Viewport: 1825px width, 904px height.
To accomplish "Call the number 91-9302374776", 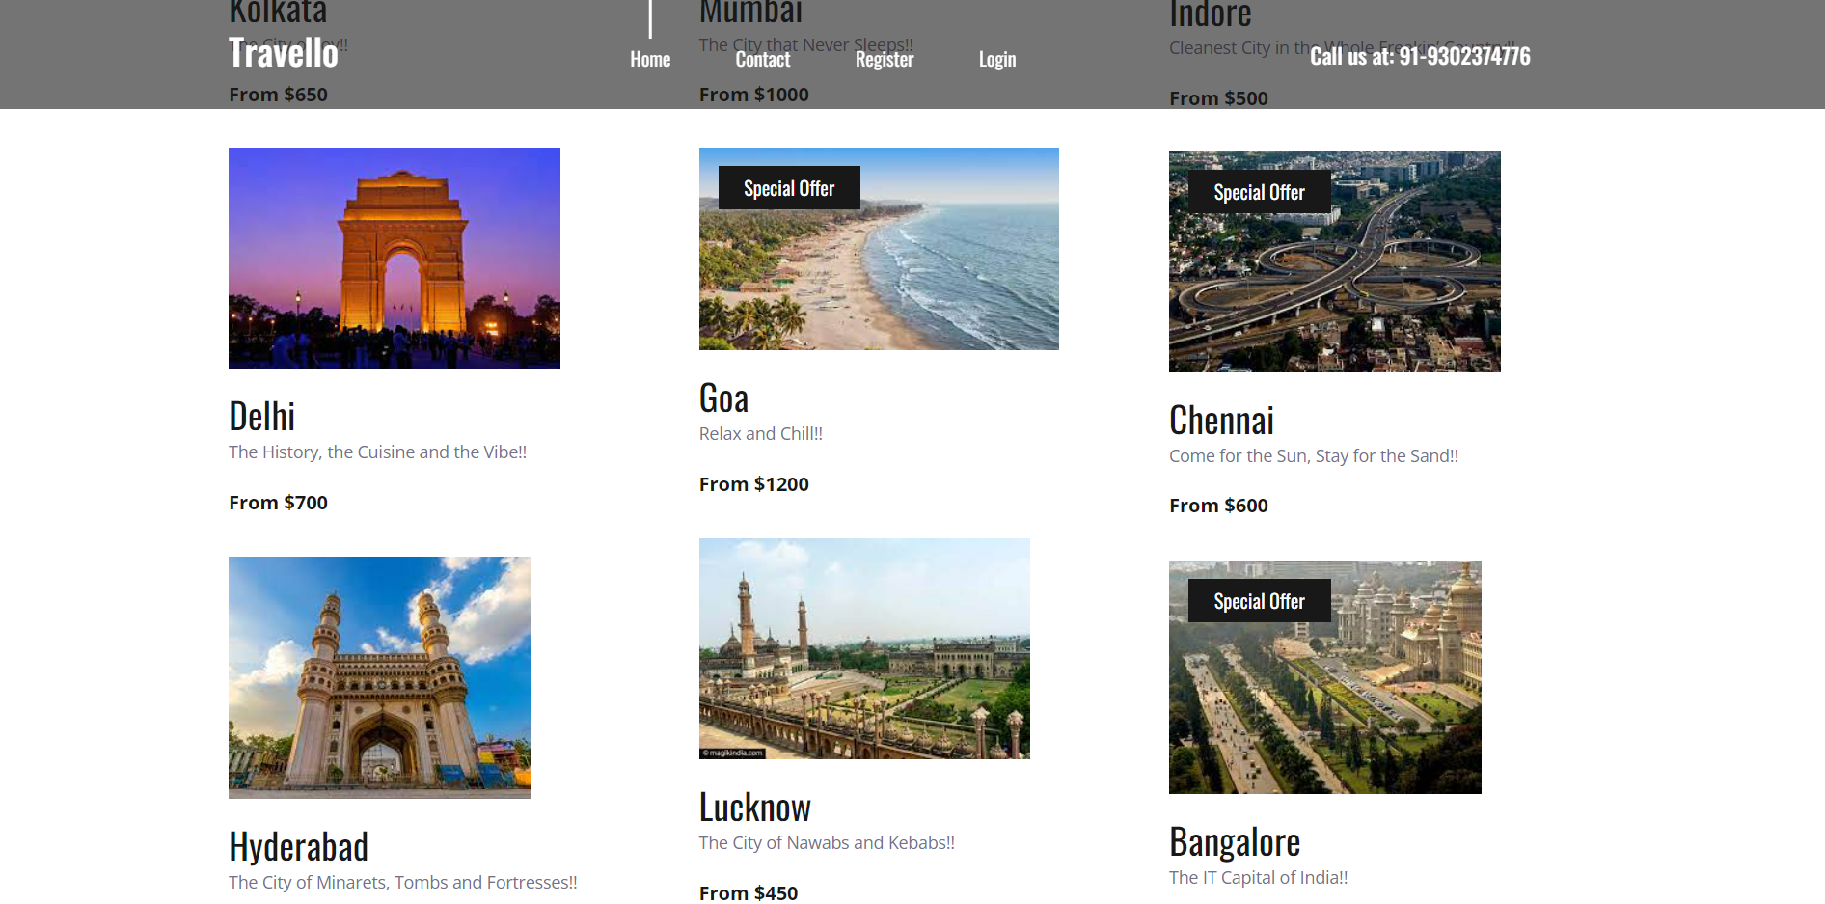I will click(x=1420, y=56).
